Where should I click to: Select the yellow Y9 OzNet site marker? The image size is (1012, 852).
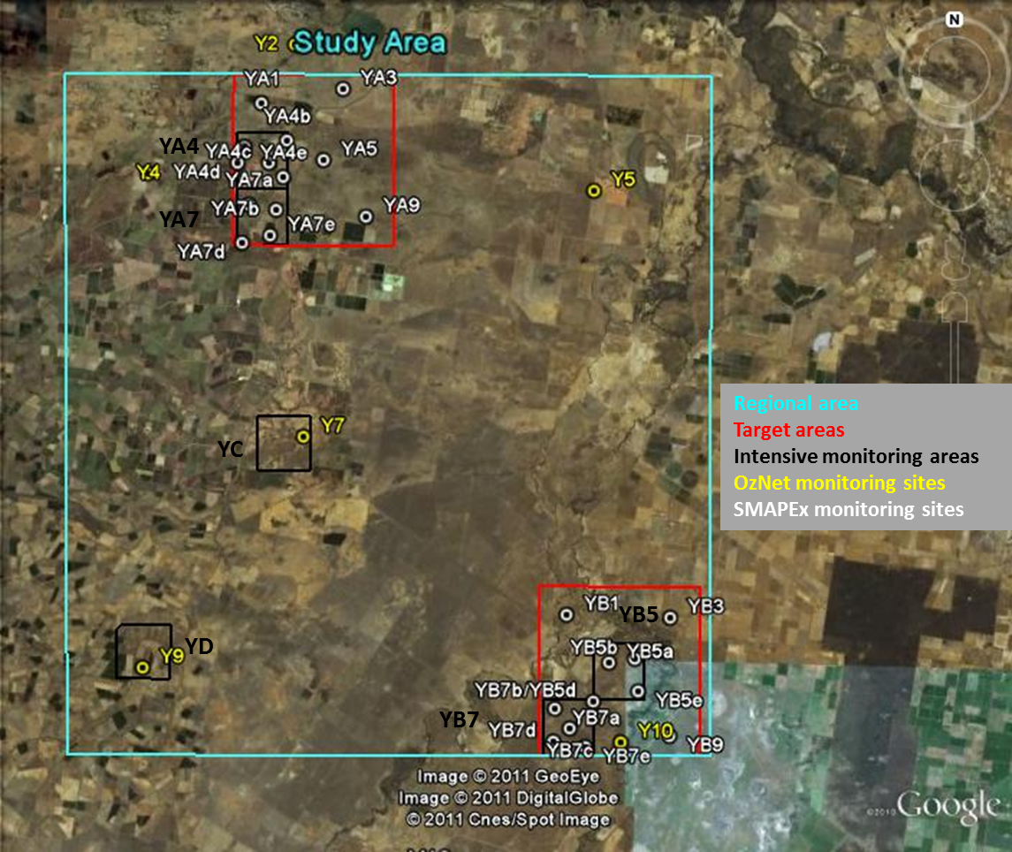click(142, 666)
